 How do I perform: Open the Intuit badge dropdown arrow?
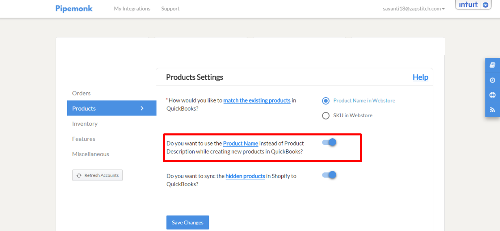(x=485, y=5)
